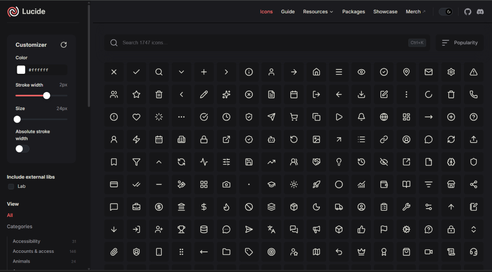Pick the trophy icon
492x272 pixels.
(182, 229)
